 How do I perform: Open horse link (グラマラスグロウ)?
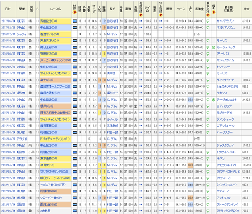pyautogui.click(x=228, y=211)
